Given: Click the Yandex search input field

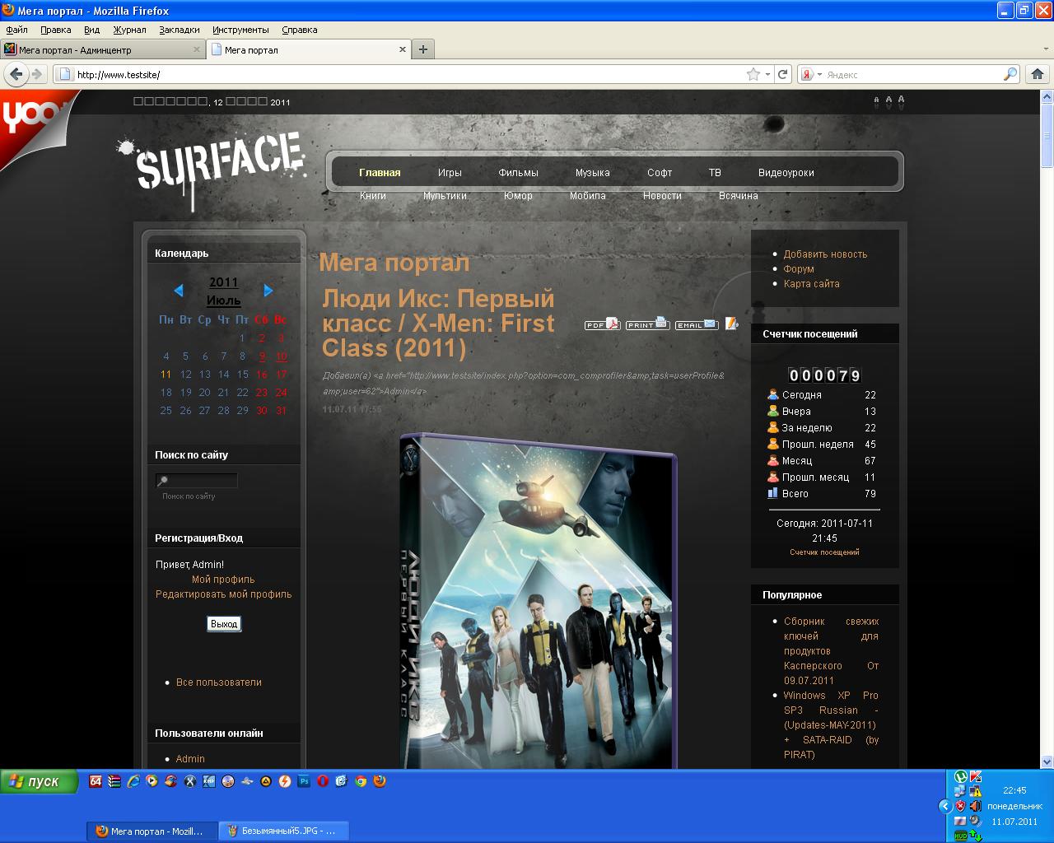Looking at the screenshot, I should (x=912, y=74).
